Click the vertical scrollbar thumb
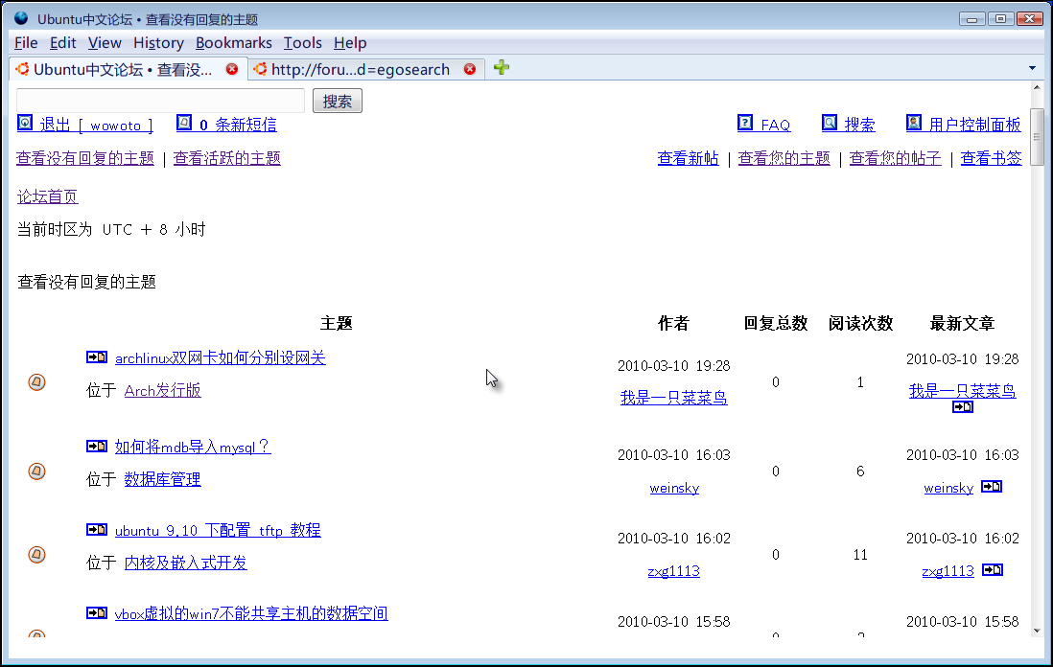1053x667 pixels. pyautogui.click(x=1037, y=137)
